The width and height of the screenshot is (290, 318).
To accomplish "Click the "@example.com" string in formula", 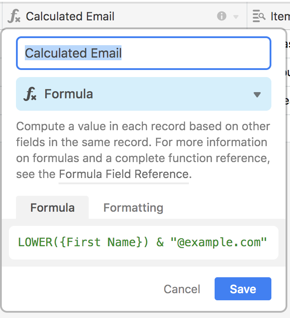I will 218,242.
